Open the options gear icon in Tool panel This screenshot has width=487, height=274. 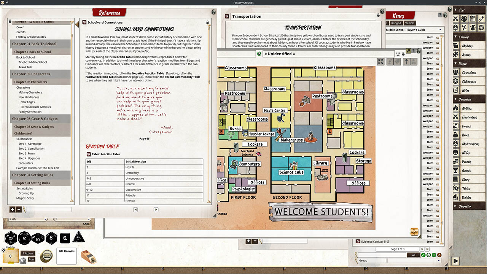[x=481, y=27]
